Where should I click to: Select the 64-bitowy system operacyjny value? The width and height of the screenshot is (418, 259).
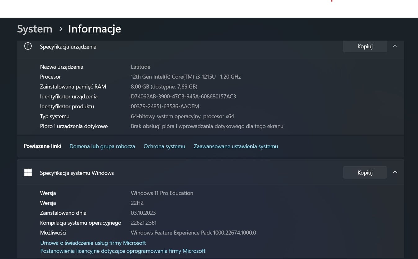tap(182, 116)
